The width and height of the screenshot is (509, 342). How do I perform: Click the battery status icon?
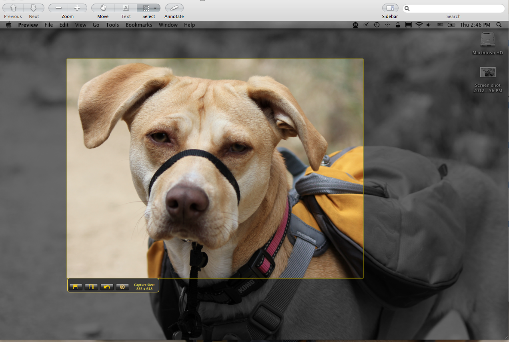tap(451, 25)
